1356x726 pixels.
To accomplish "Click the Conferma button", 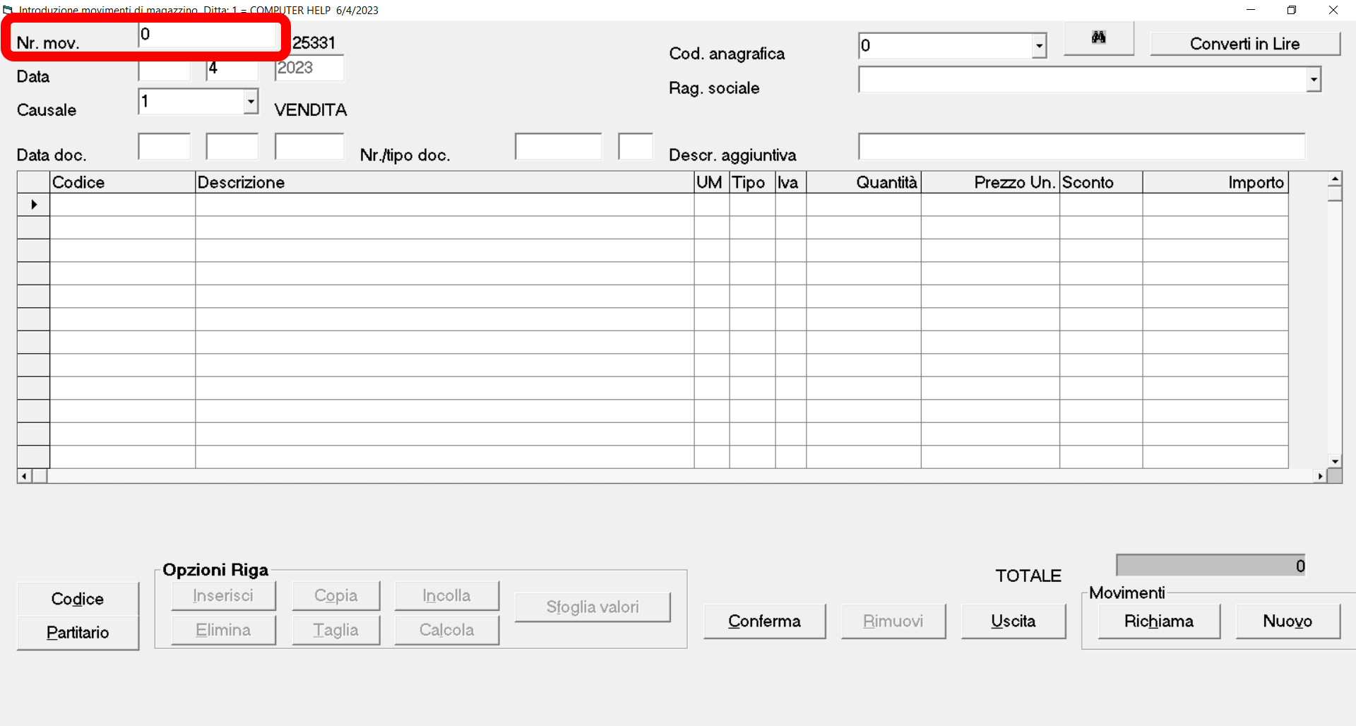I will click(x=764, y=621).
